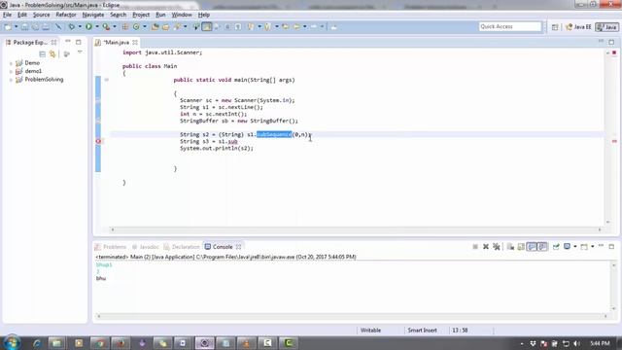Click the Next Annotation toolbar icon
The height and width of the screenshot is (350, 622).
(x=251, y=26)
